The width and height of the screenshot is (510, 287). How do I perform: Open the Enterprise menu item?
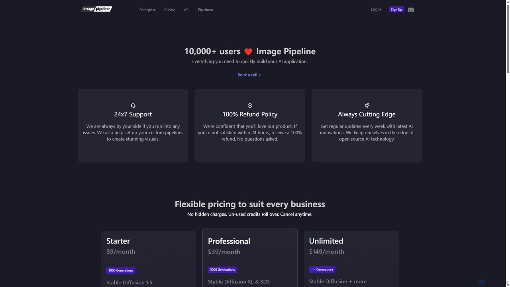click(x=147, y=10)
